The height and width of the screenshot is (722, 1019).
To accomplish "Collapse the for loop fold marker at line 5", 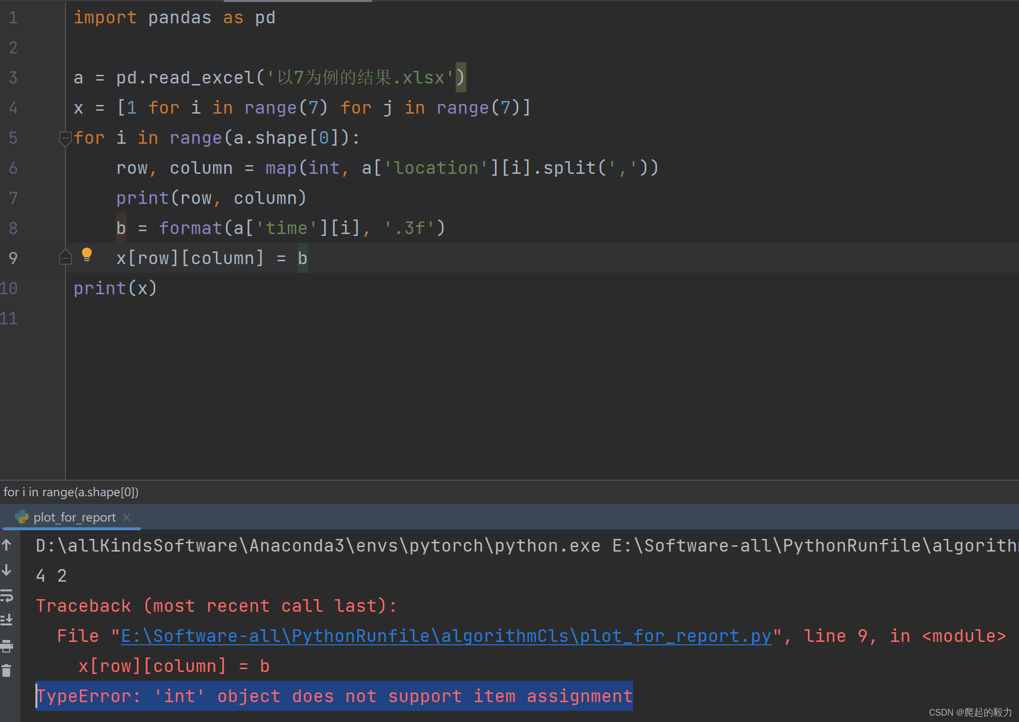I will pyautogui.click(x=65, y=138).
